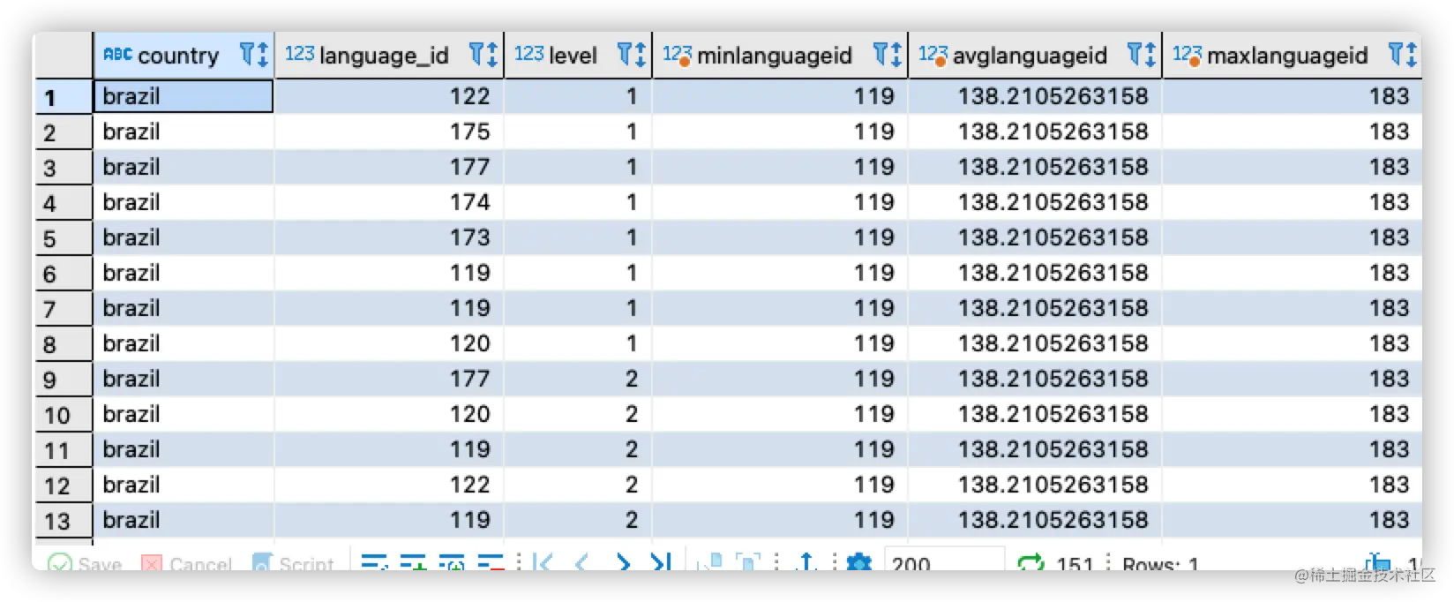Viewport: 1454px width, 602px height.
Task: Click language_id cell 174 in row 4
Action: [x=389, y=202]
